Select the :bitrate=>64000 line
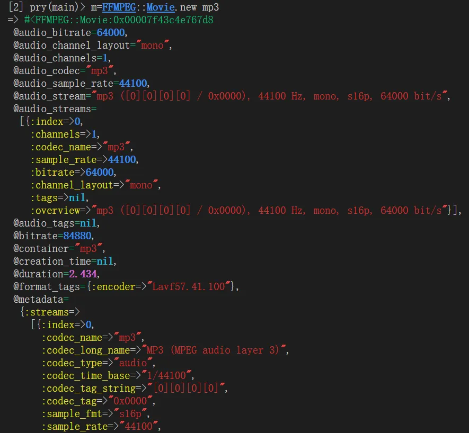 73,172
